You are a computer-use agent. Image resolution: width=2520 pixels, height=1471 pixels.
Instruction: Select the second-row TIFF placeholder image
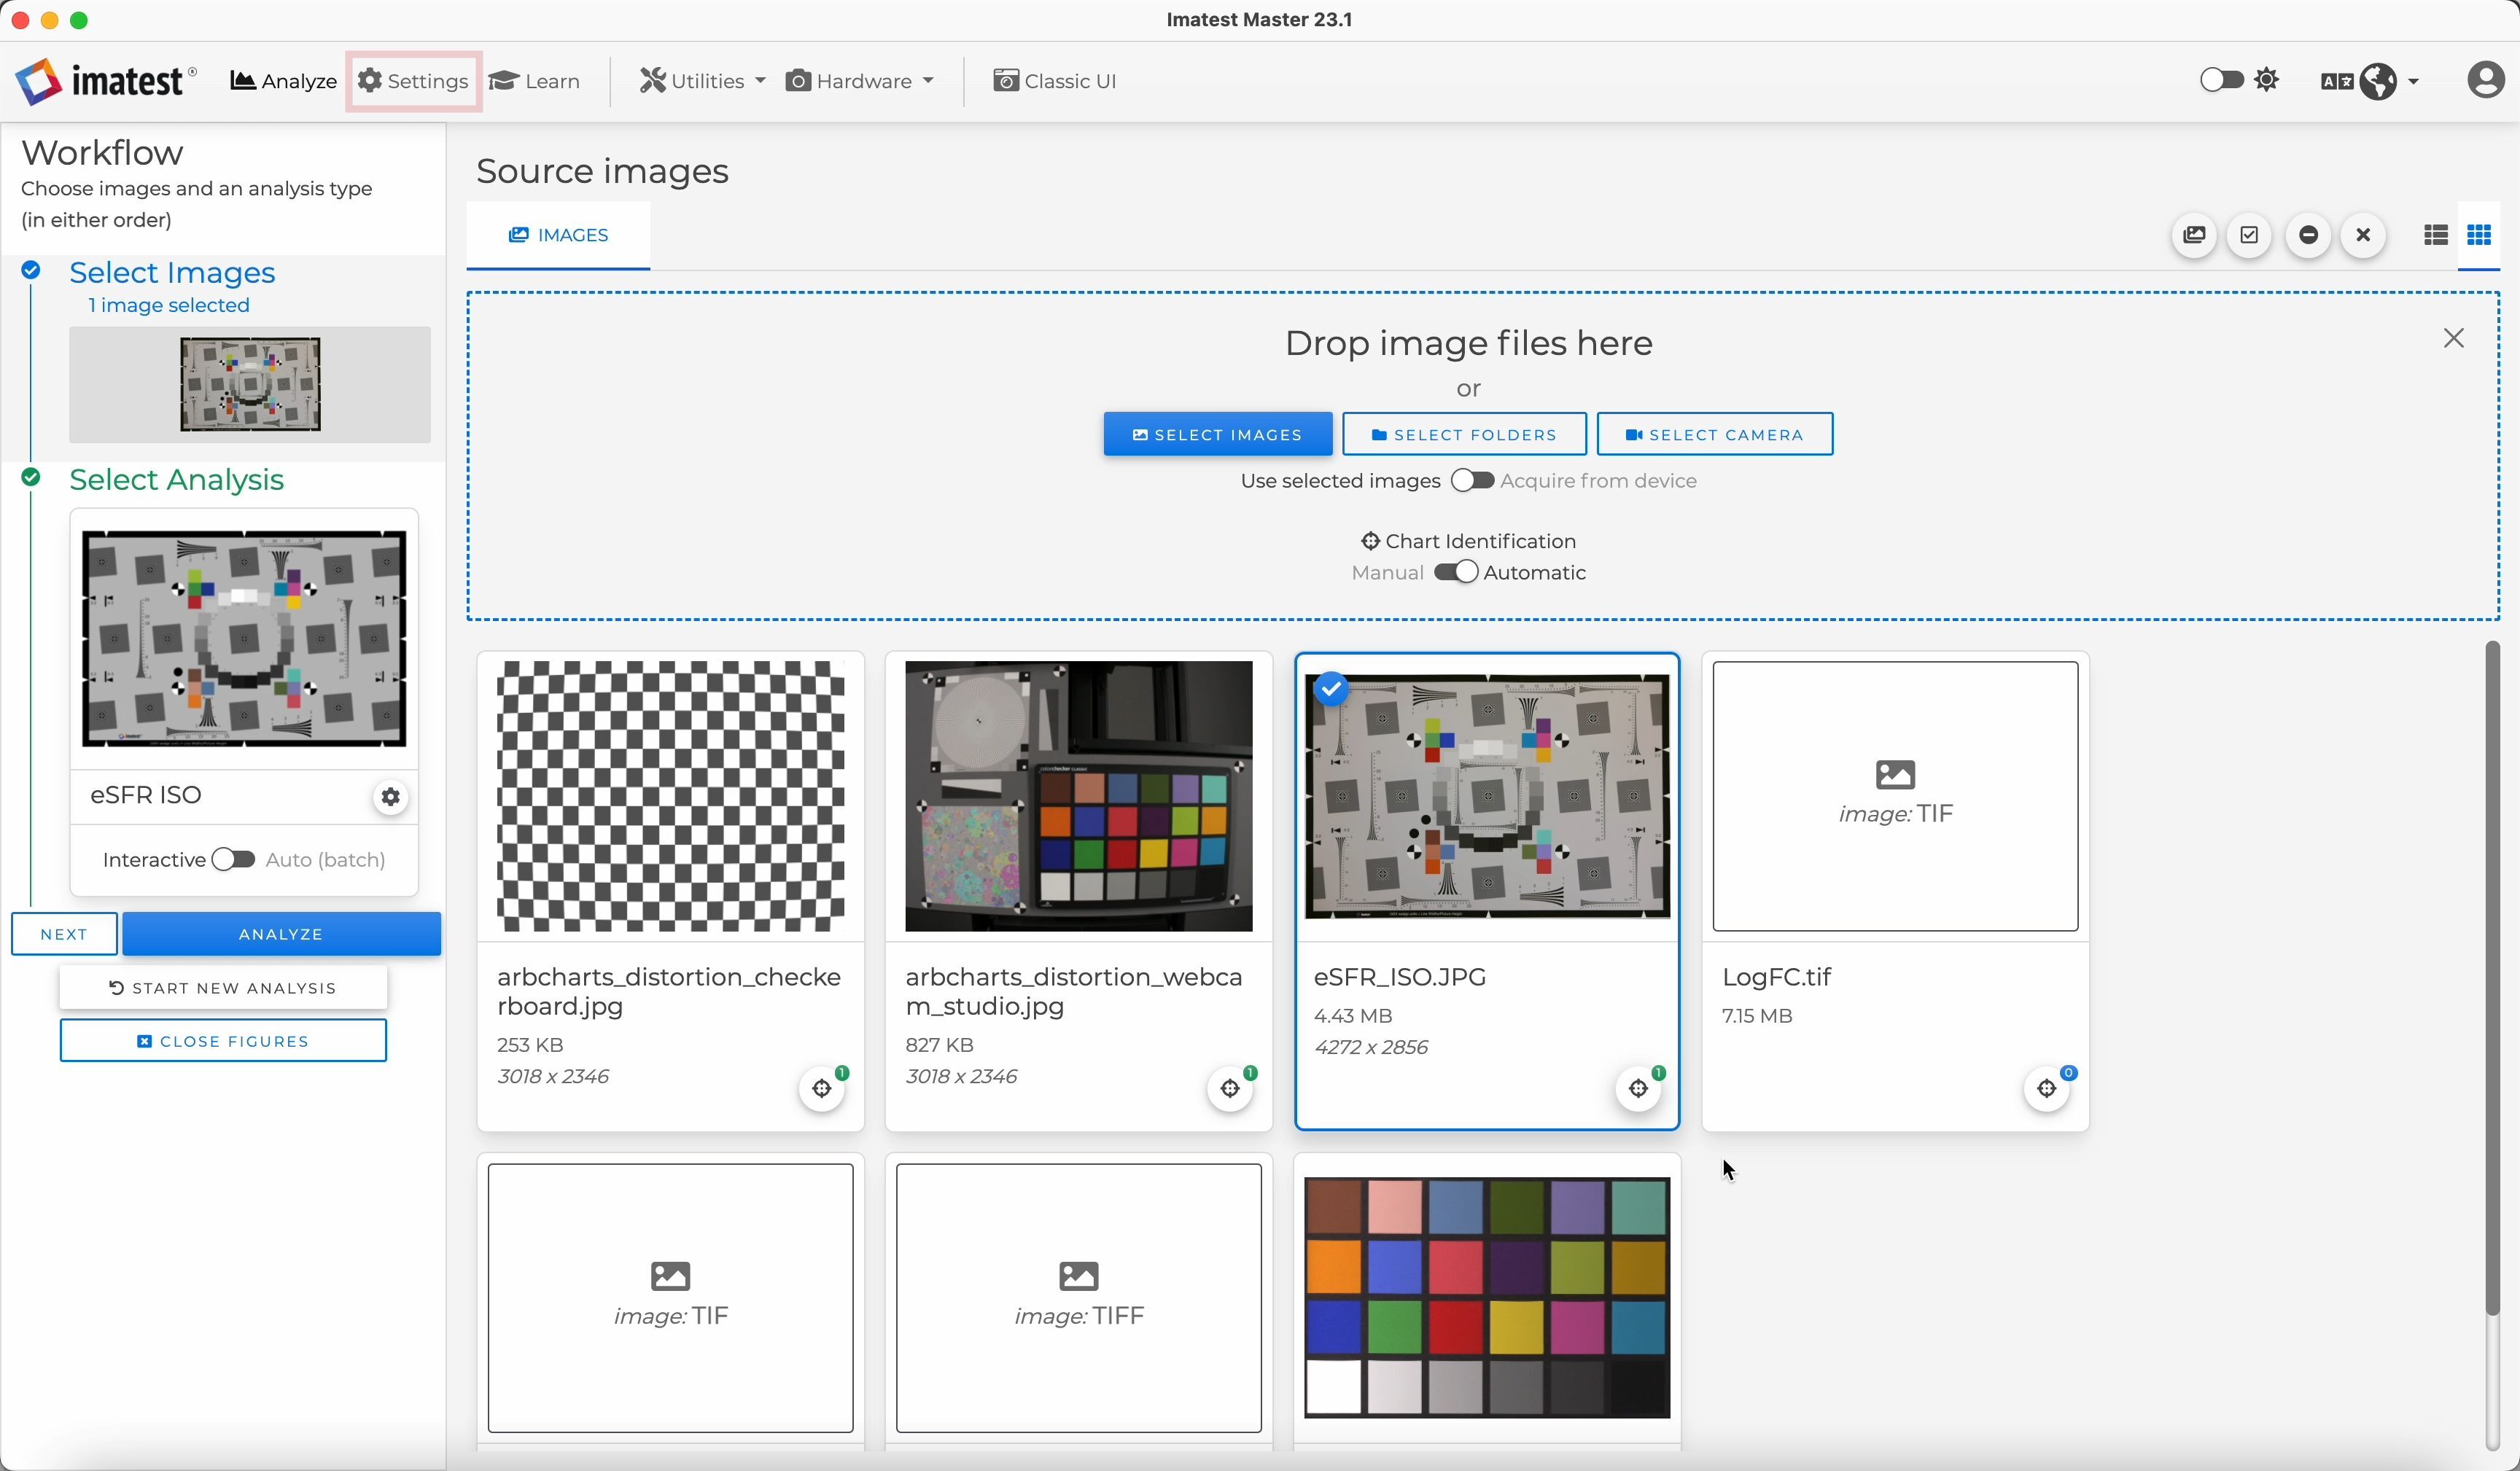pos(1078,1298)
